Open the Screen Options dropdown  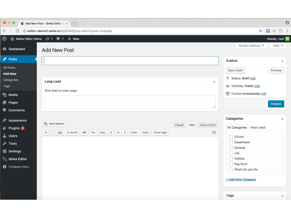251,45
